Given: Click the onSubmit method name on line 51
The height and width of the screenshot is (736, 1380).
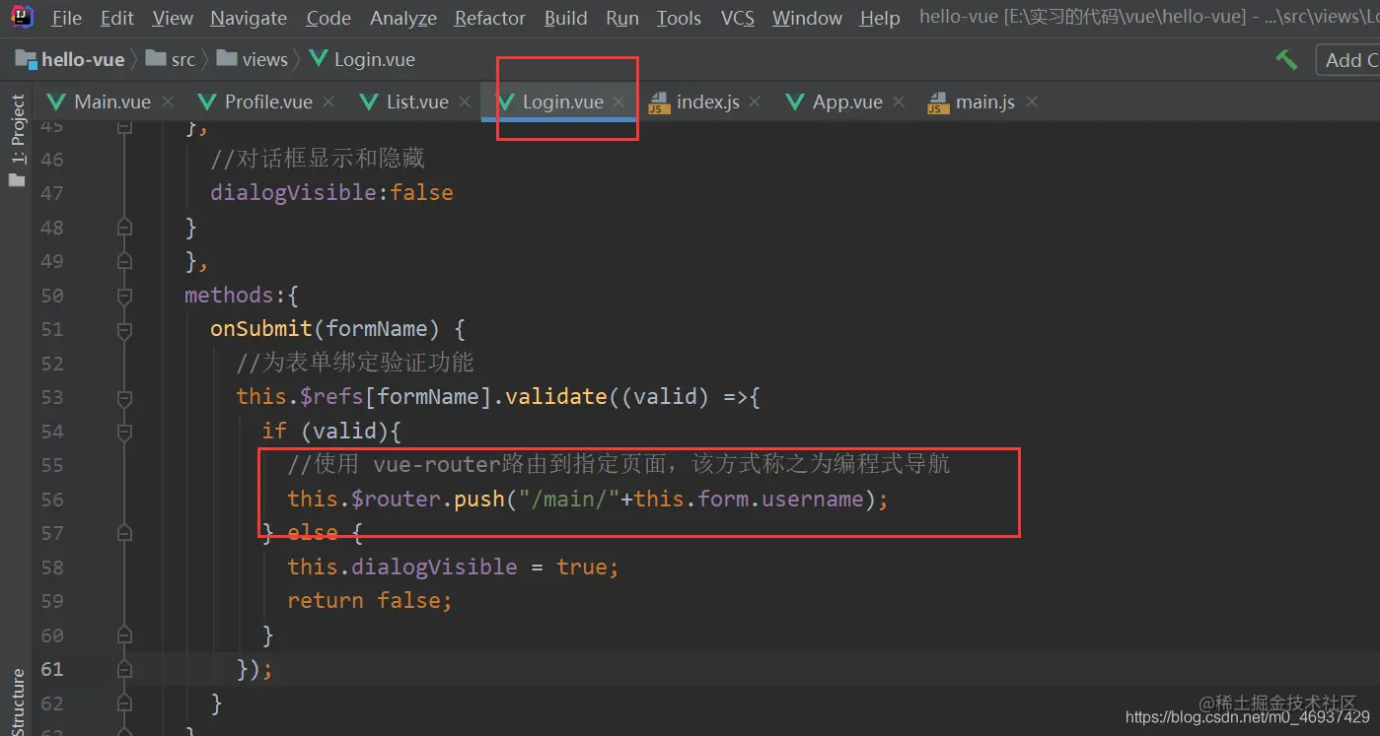Looking at the screenshot, I should pyautogui.click(x=261, y=328).
